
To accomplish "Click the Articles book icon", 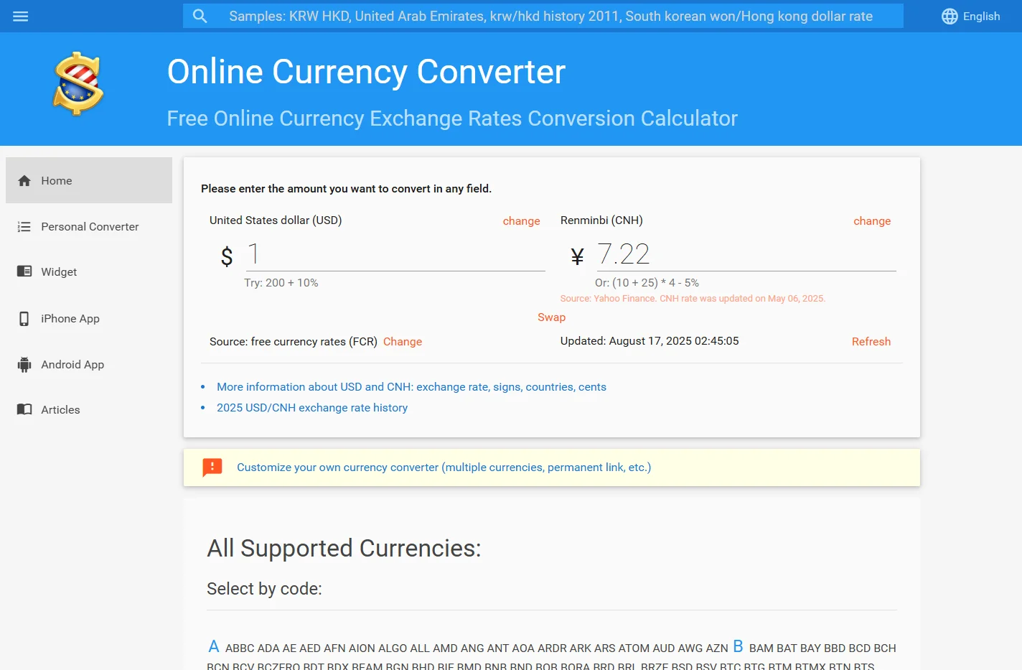I will [x=24, y=409].
